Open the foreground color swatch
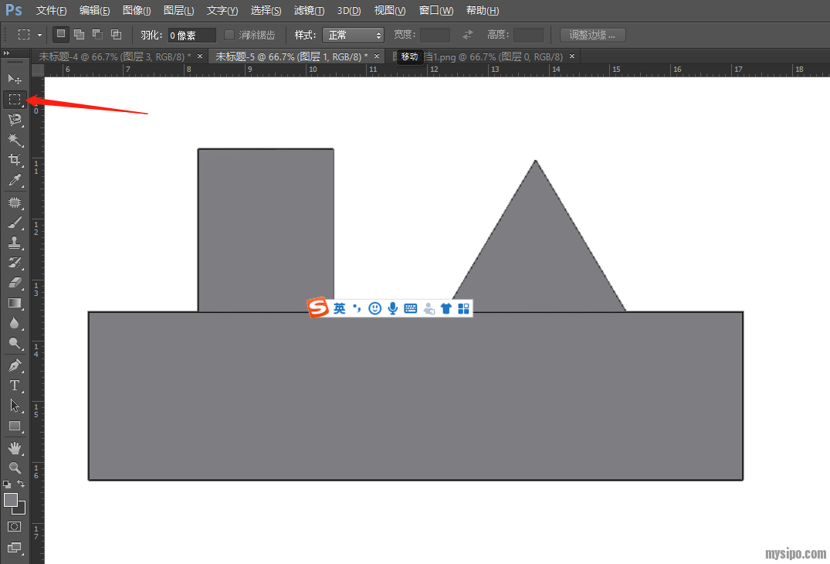The image size is (830, 564). click(x=11, y=500)
